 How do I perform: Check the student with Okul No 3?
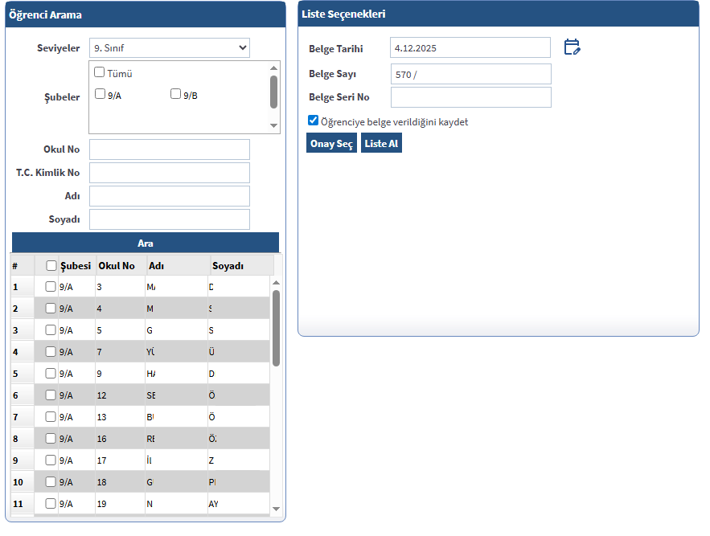(x=51, y=287)
